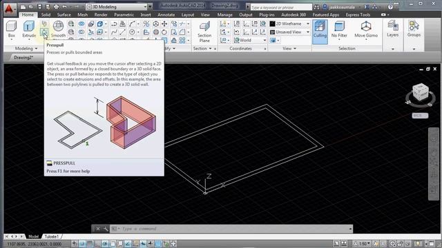Viewport: 442px width, 248px height.
Task: Open the Groups panel button
Action: 414,29
